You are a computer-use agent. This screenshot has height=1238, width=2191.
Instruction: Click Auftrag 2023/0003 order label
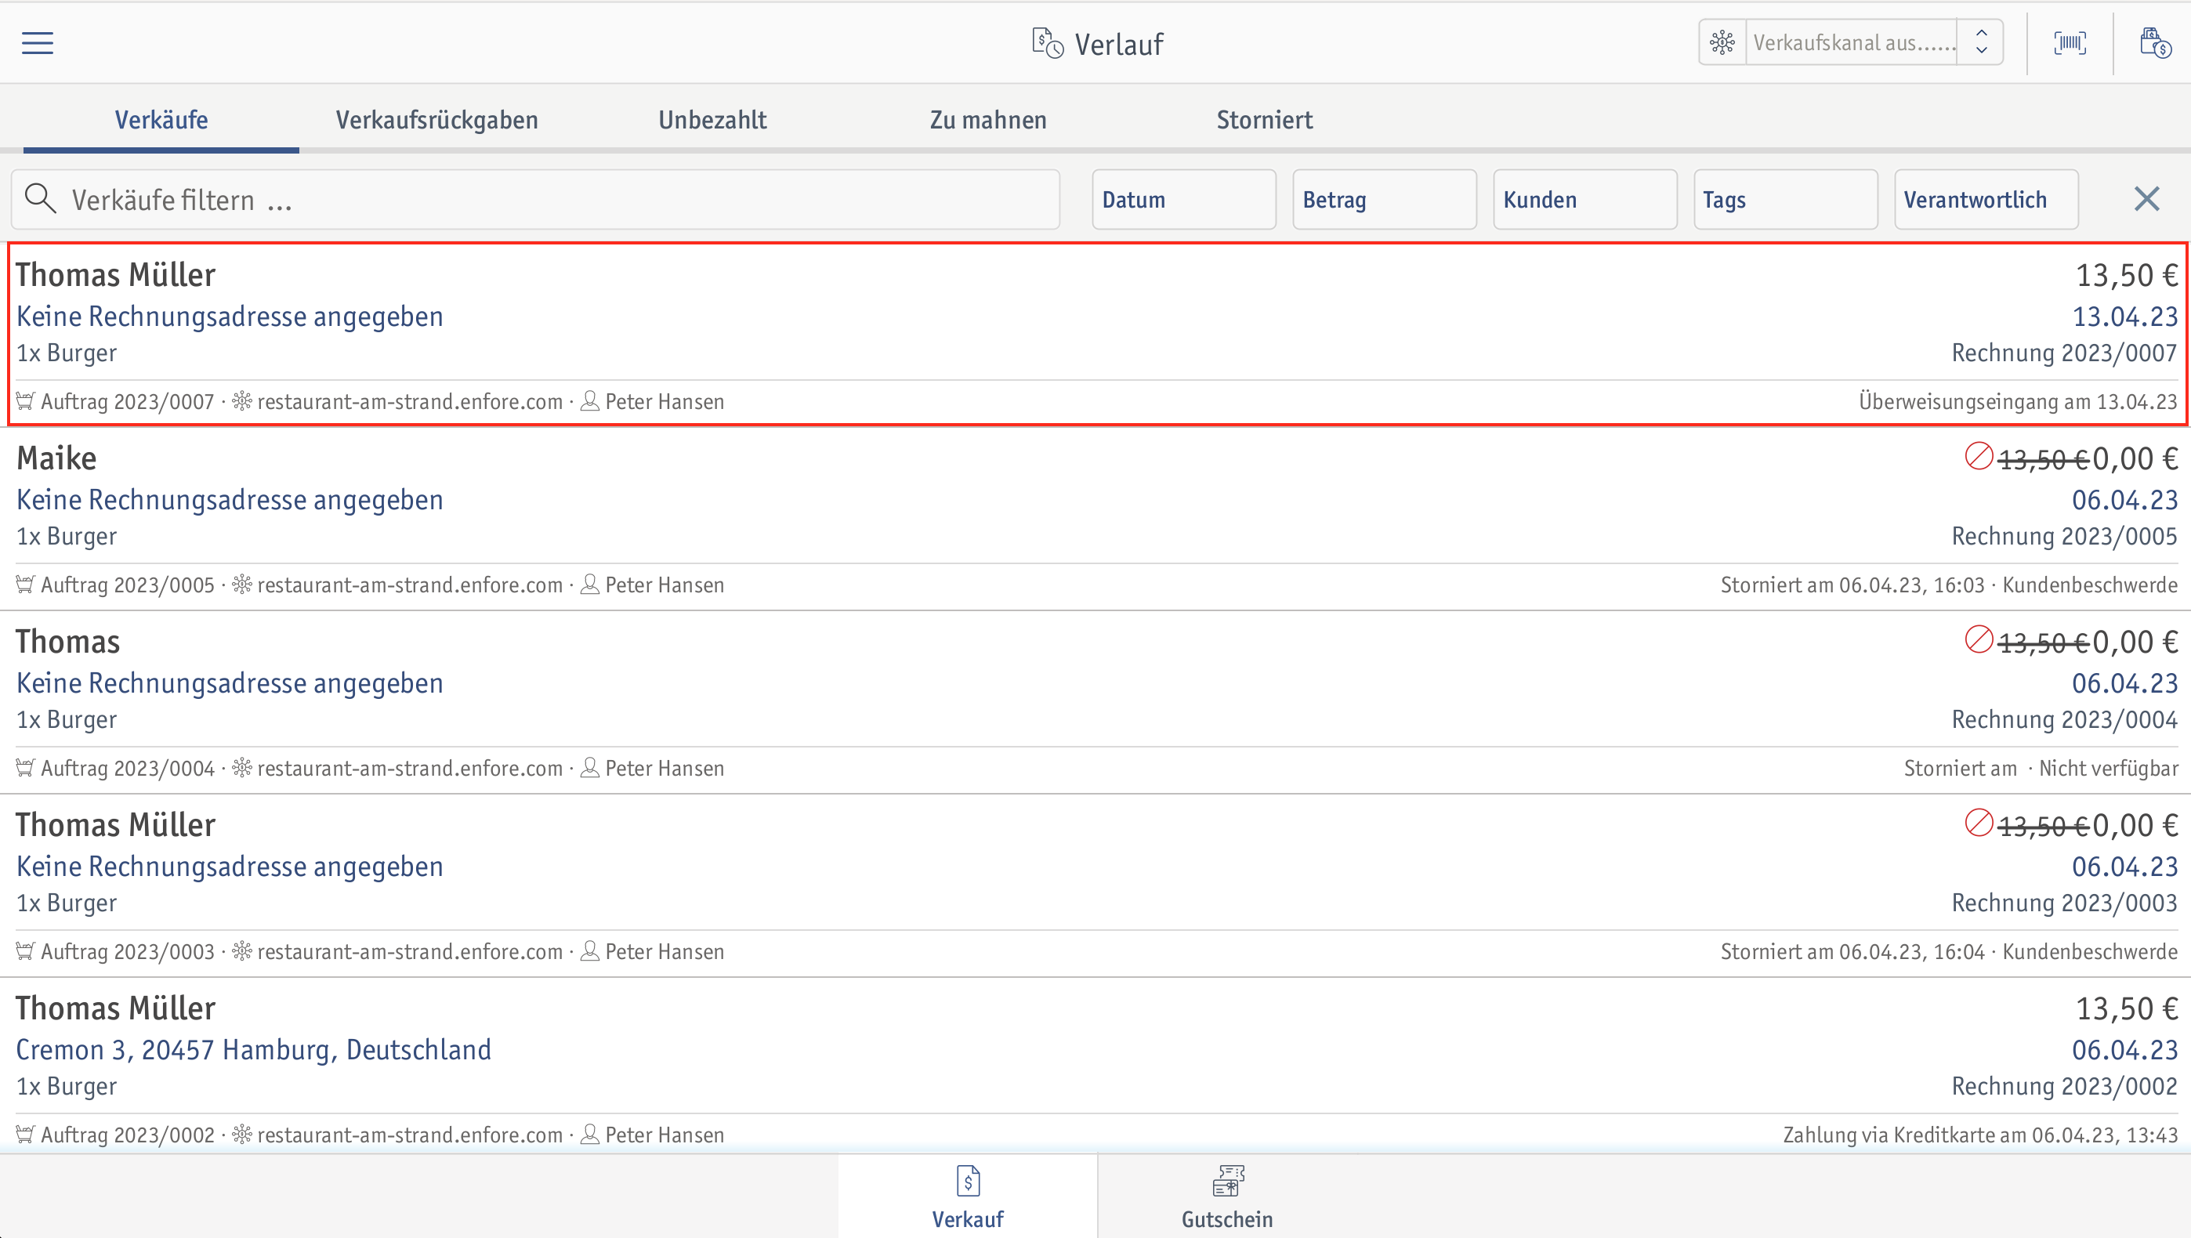128,952
